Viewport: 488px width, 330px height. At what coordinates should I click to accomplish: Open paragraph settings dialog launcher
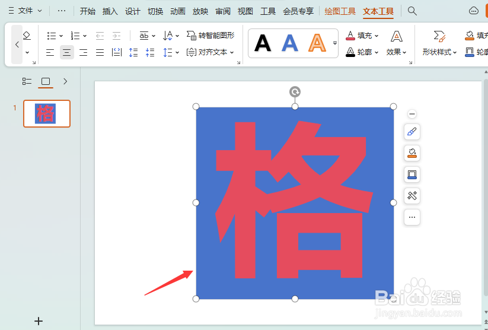point(239,62)
